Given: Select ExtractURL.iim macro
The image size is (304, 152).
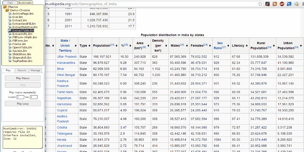Looking at the screenshot, I should pos(22,34).
